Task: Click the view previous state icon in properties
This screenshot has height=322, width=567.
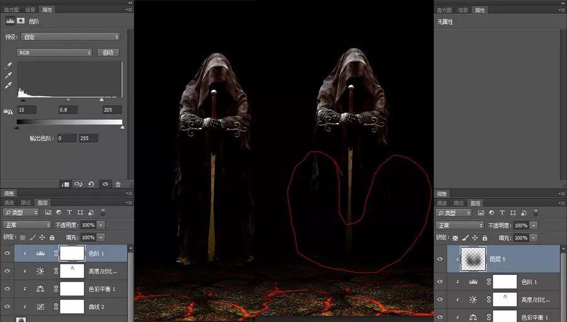Action: coord(78,184)
